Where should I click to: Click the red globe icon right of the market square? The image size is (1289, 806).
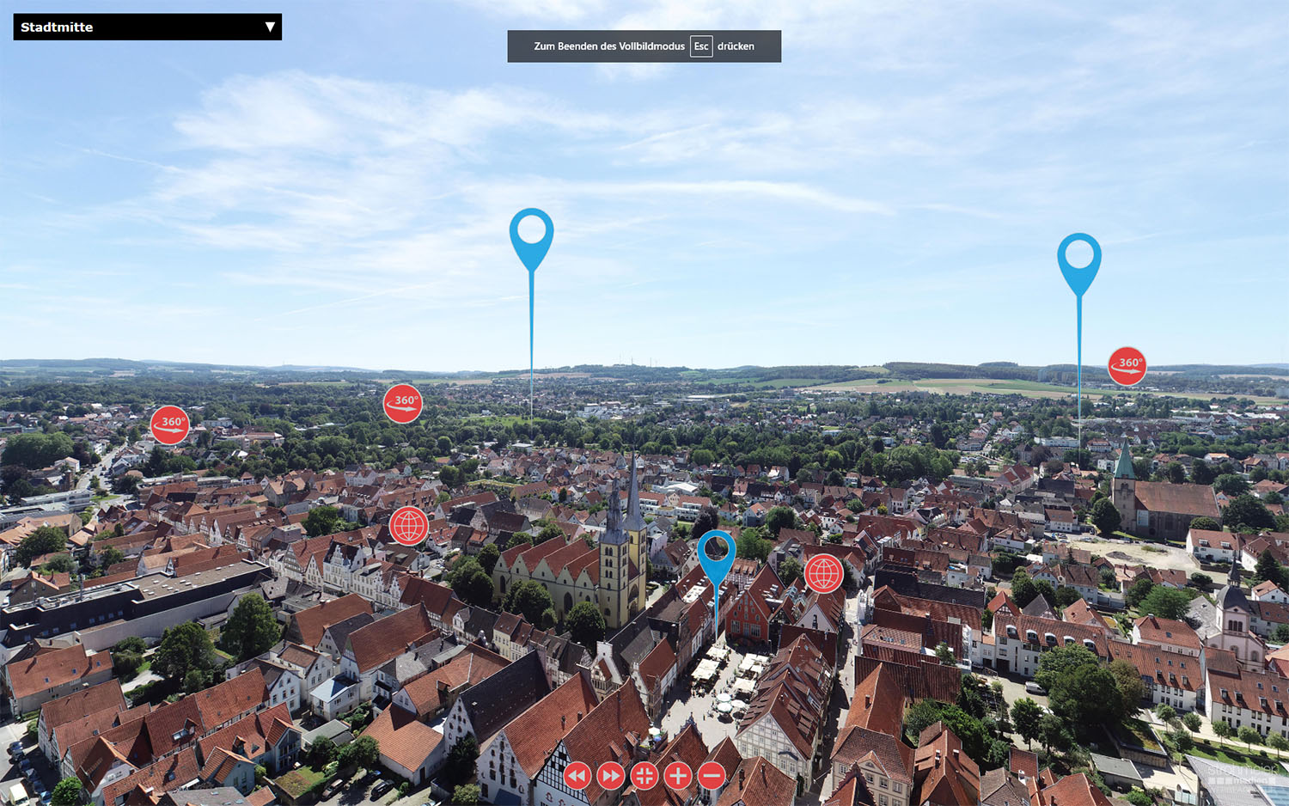coord(823,573)
